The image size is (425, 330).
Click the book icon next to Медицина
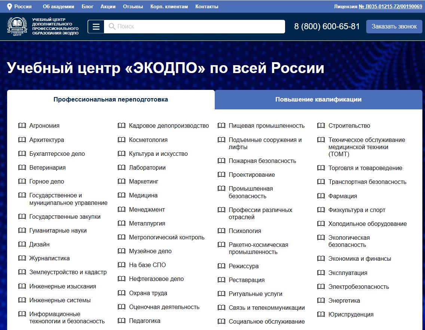(122, 195)
